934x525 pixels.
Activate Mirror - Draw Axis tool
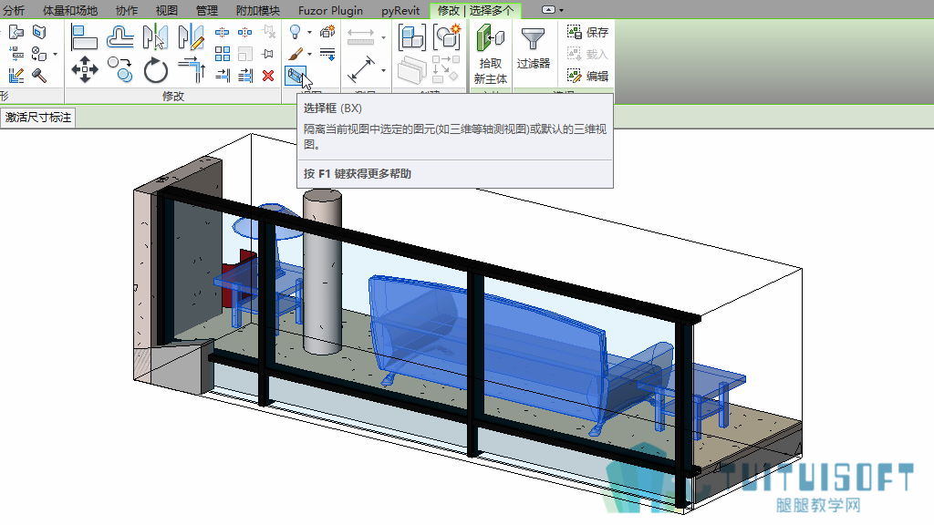[192, 36]
